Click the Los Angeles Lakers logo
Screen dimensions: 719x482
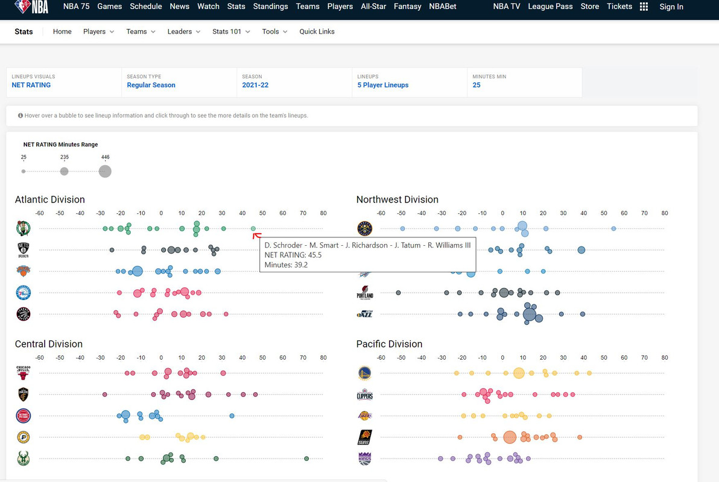point(365,416)
